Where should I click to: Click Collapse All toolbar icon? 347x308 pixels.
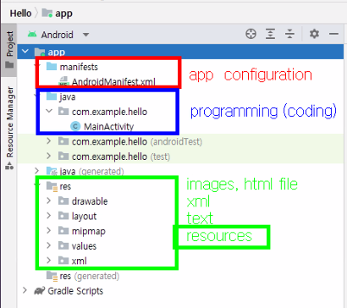coord(289,34)
